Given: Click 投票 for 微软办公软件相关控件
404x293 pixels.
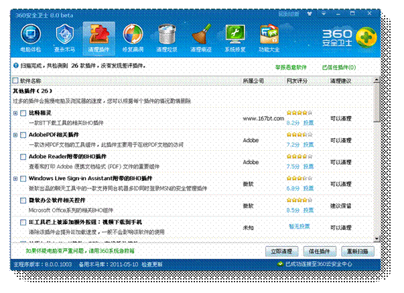Looking at the screenshot, I should click(x=308, y=211).
